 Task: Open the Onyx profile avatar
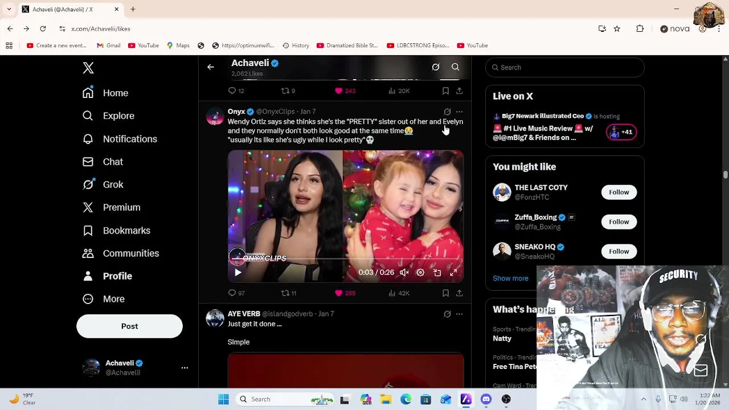coord(215,116)
